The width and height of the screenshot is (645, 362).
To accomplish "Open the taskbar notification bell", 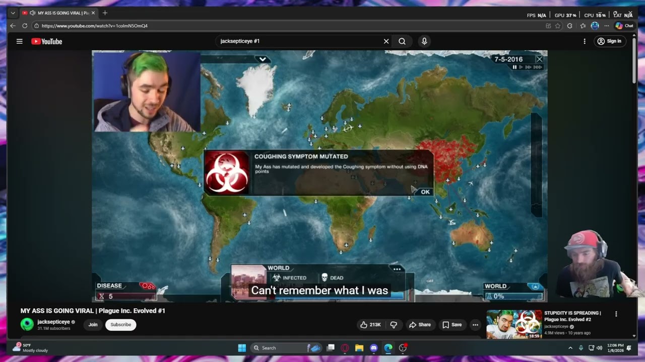I will pos(629,347).
